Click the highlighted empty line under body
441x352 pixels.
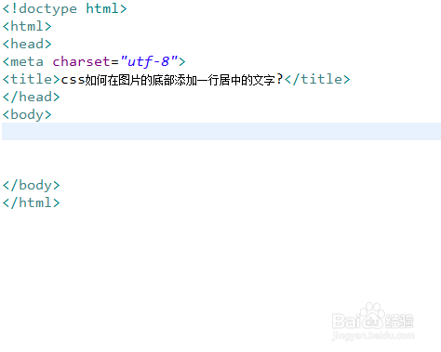pos(221,131)
